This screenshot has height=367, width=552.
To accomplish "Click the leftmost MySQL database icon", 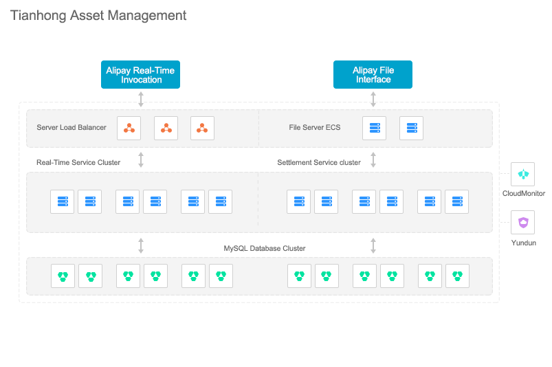I will (63, 276).
